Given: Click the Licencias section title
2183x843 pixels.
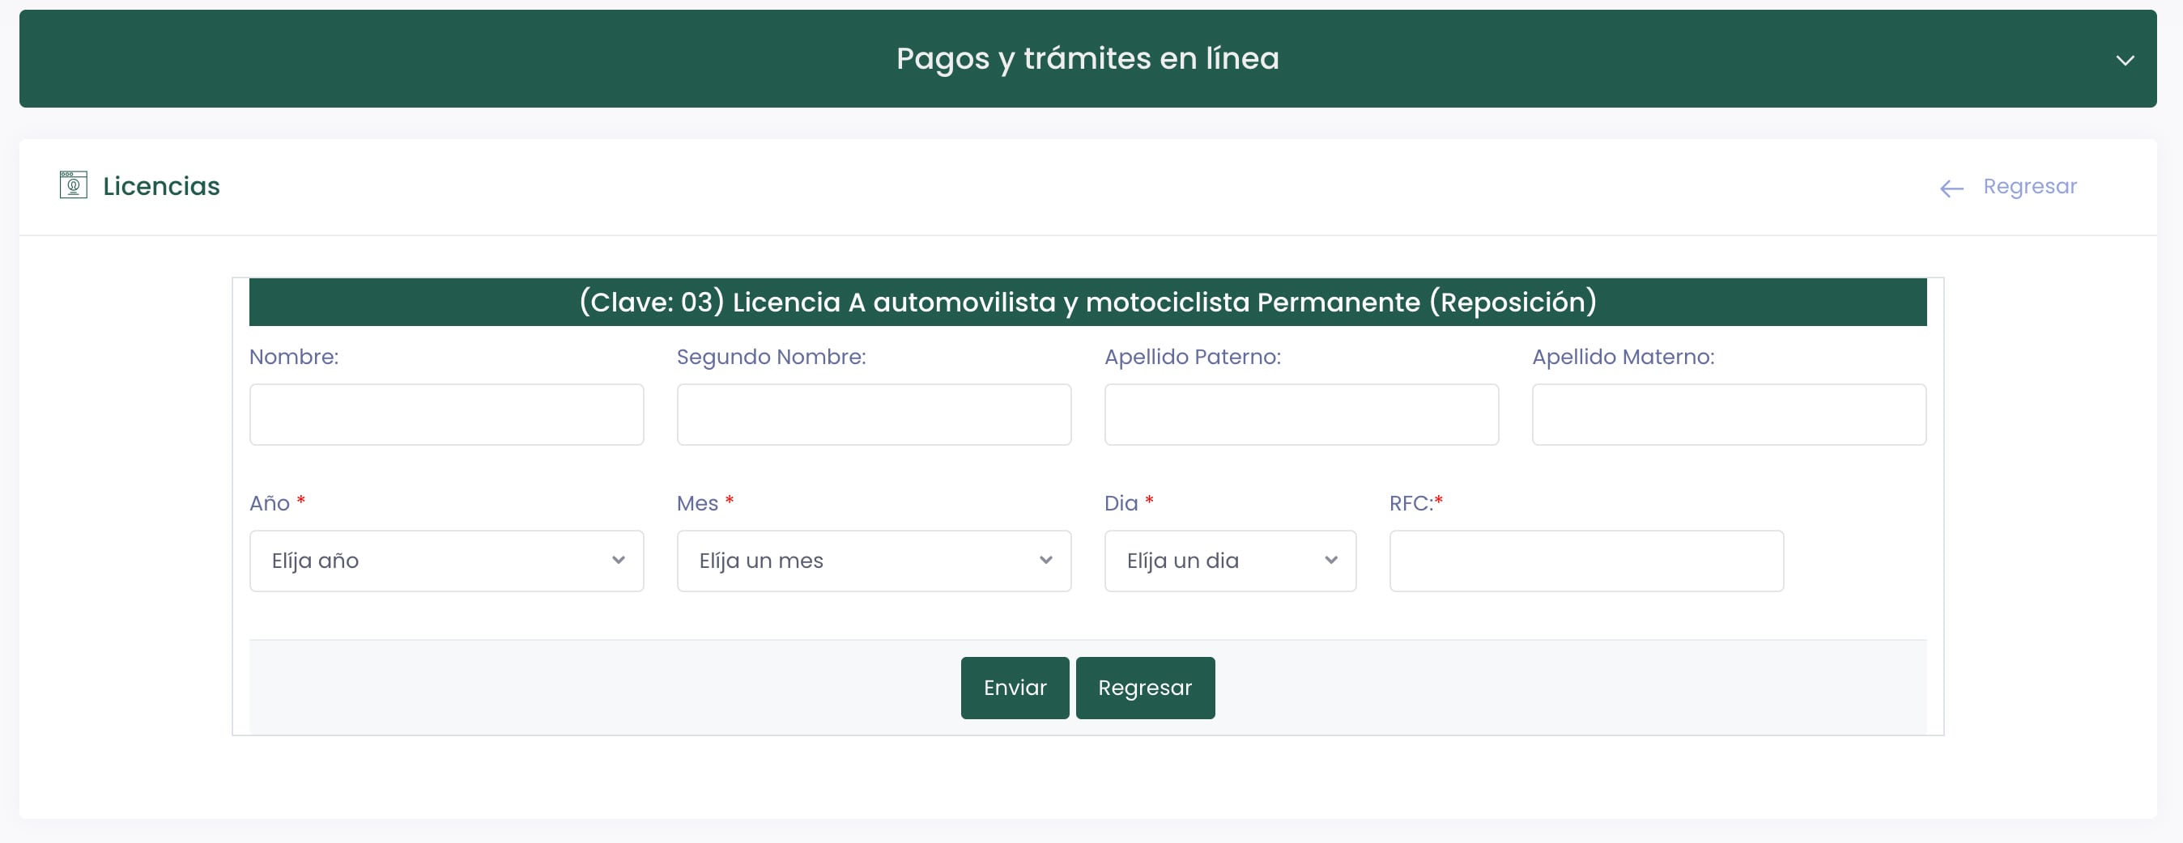Looking at the screenshot, I should [x=161, y=186].
